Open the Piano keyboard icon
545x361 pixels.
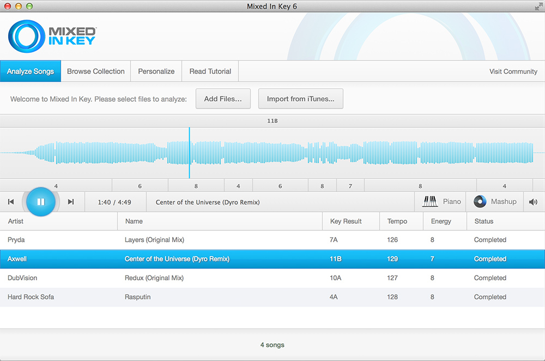[x=430, y=201]
